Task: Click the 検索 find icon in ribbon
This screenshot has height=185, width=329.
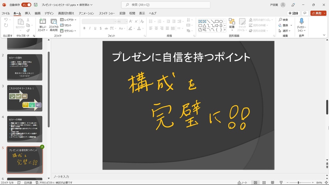Action: tap(283, 20)
